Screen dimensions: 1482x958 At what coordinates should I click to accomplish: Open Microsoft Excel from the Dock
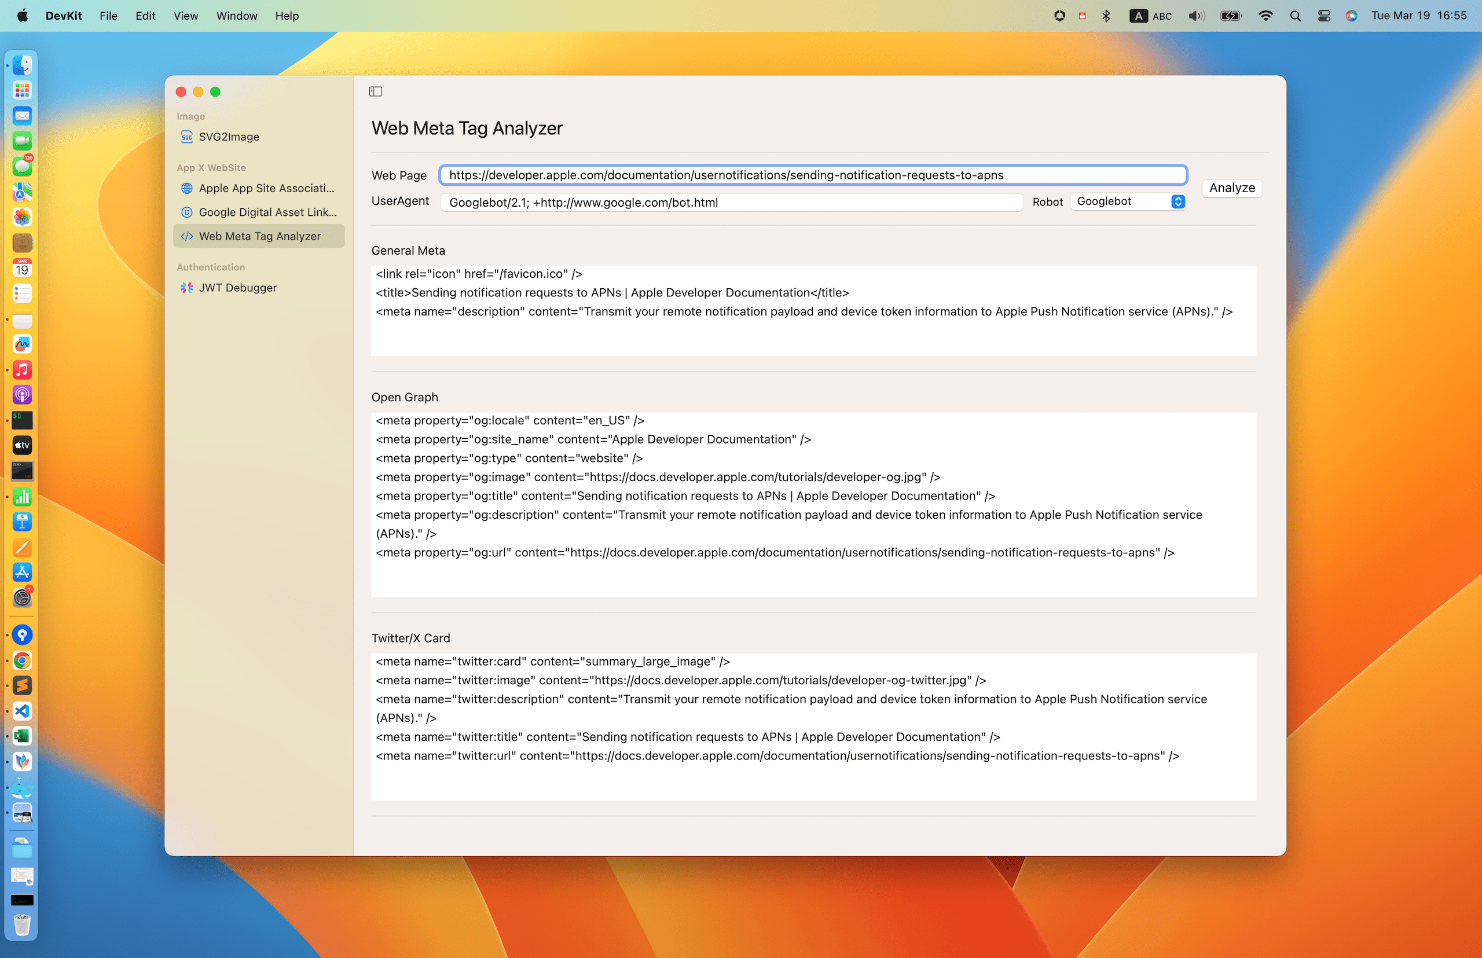tap(23, 736)
